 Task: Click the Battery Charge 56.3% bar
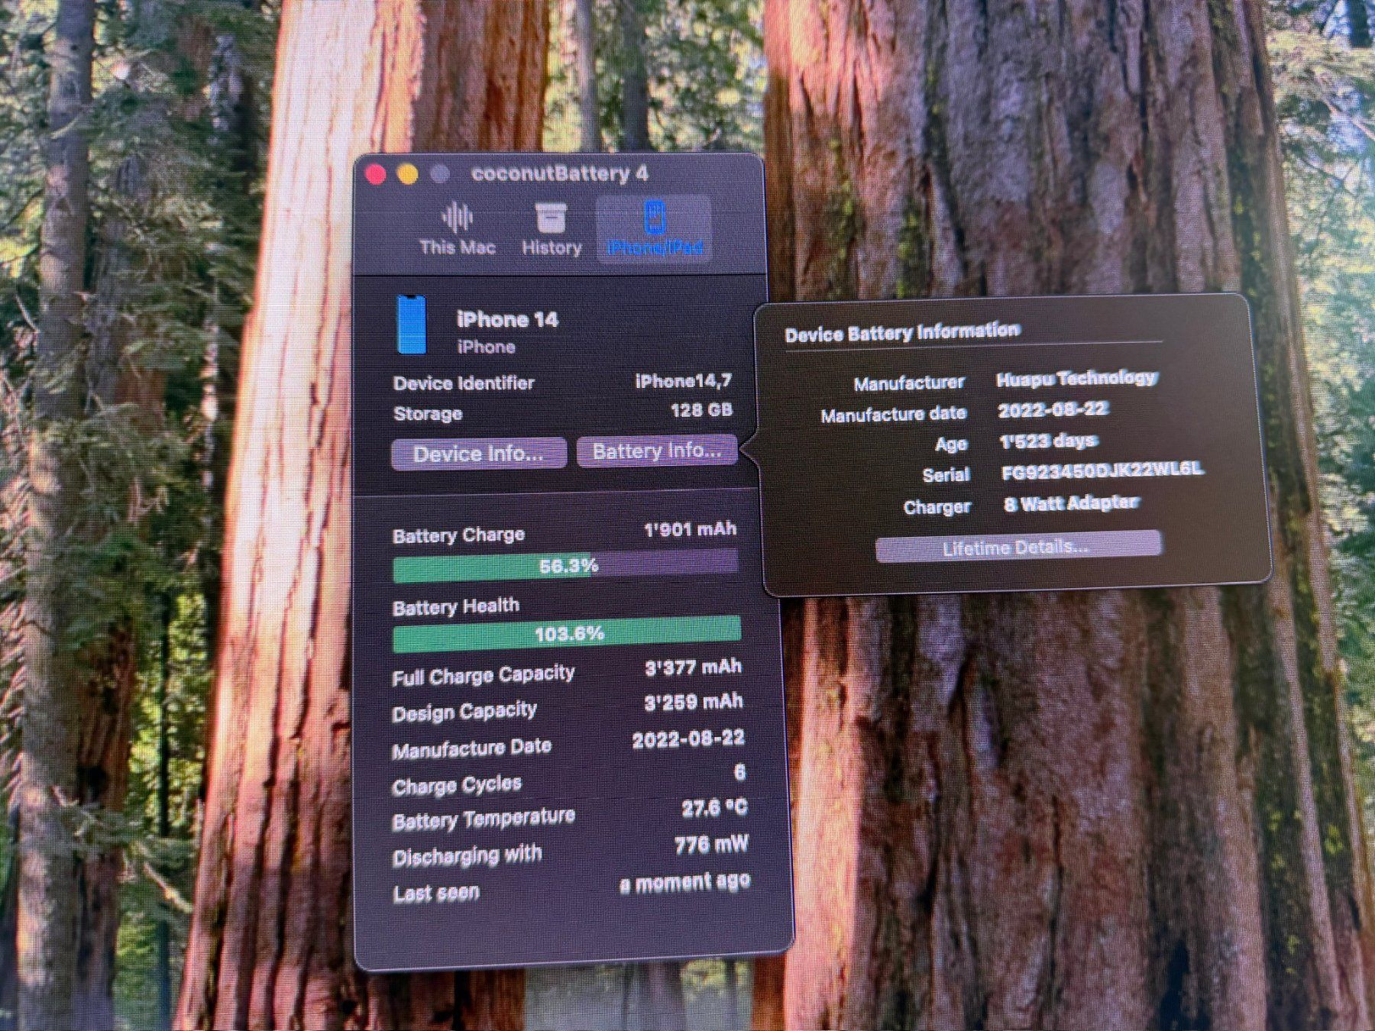coord(565,566)
